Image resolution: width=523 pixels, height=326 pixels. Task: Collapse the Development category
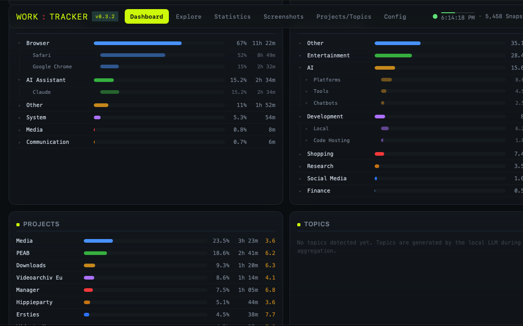point(300,117)
